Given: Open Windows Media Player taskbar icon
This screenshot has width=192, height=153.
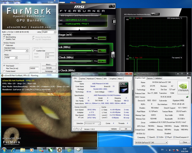Looking at the screenshot, I should pyautogui.click(x=31, y=150).
